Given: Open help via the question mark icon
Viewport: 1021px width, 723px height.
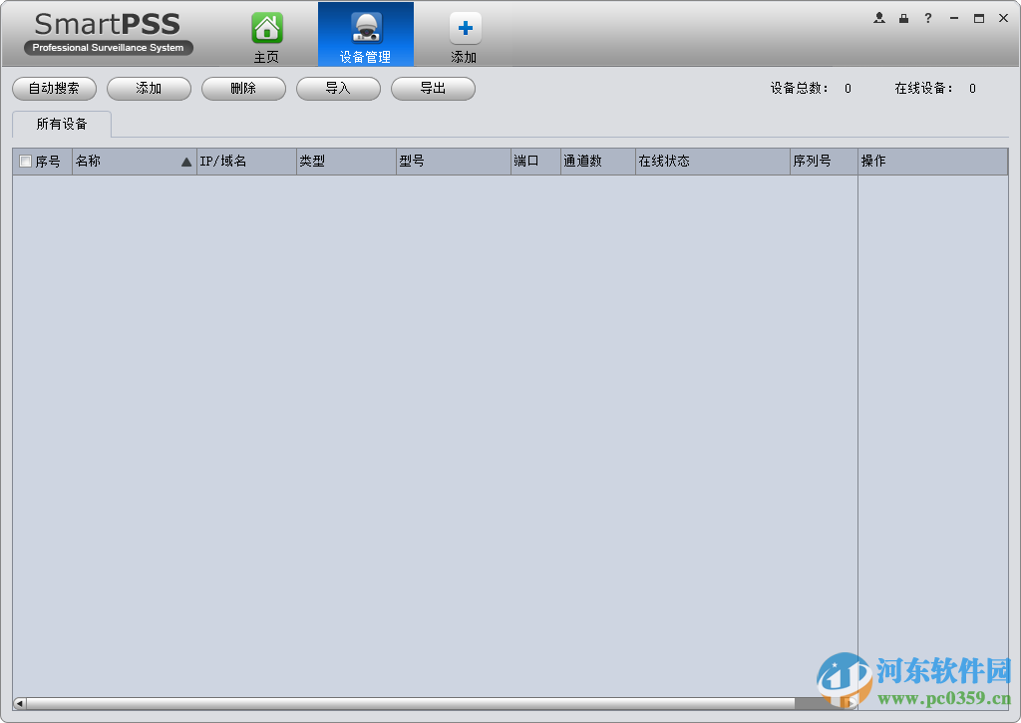Looking at the screenshot, I should [x=927, y=17].
